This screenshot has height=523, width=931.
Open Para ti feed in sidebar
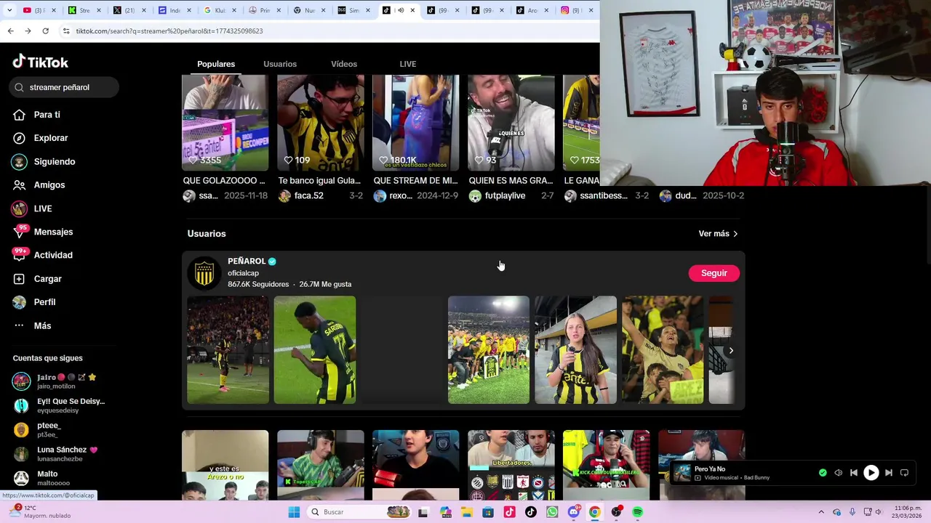pos(36,115)
